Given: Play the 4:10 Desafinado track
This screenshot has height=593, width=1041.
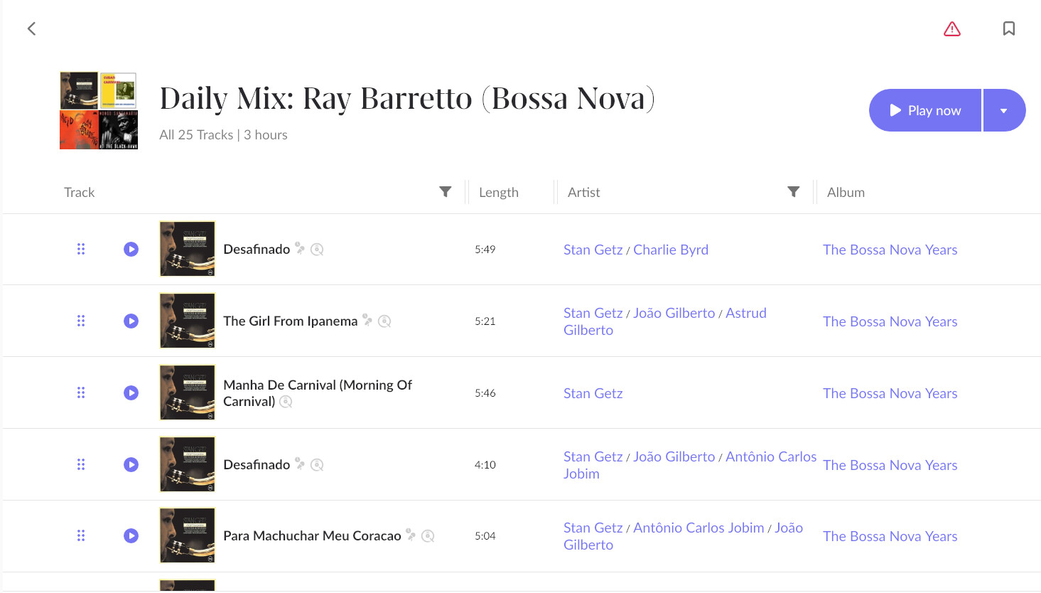Looking at the screenshot, I should (x=131, y=464).
